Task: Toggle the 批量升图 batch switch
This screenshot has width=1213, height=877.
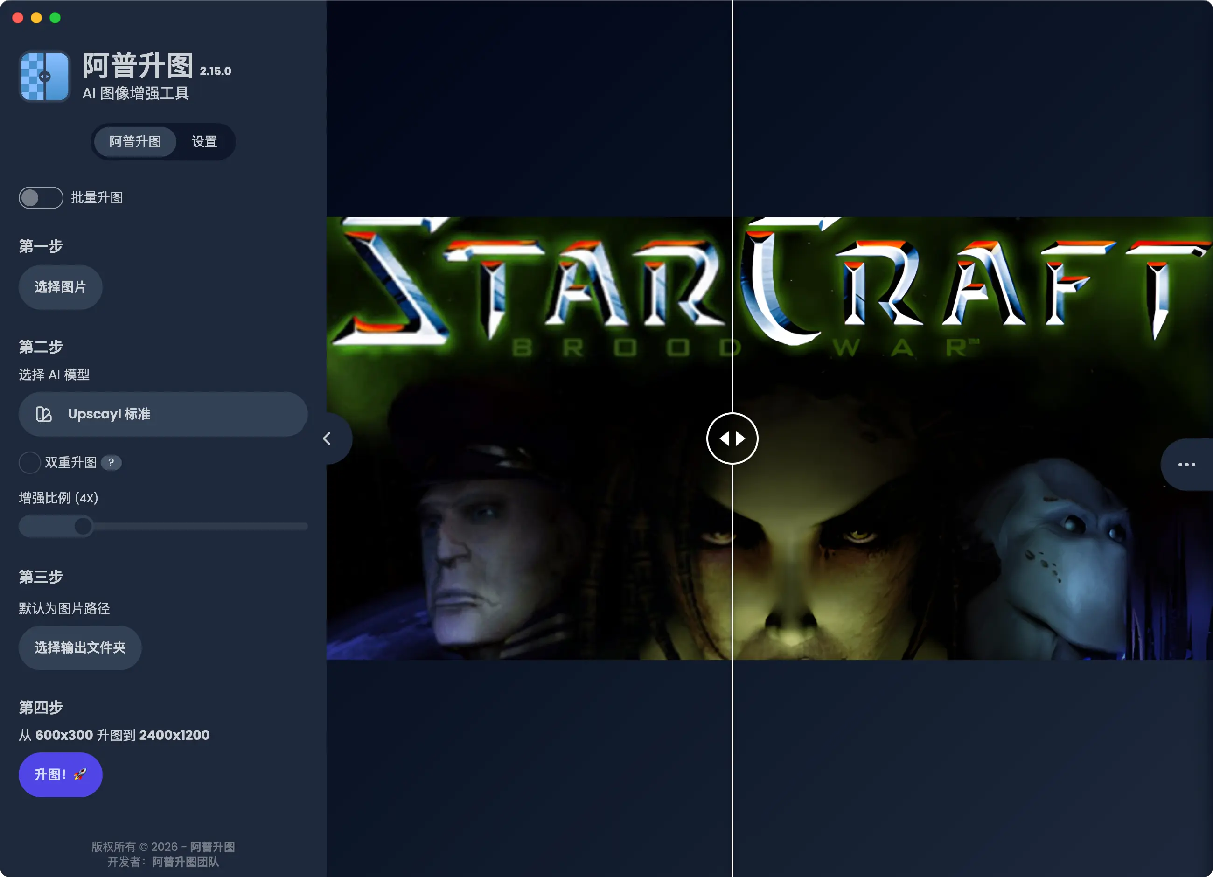Action: pyautogui.click(x=41, y=198)
